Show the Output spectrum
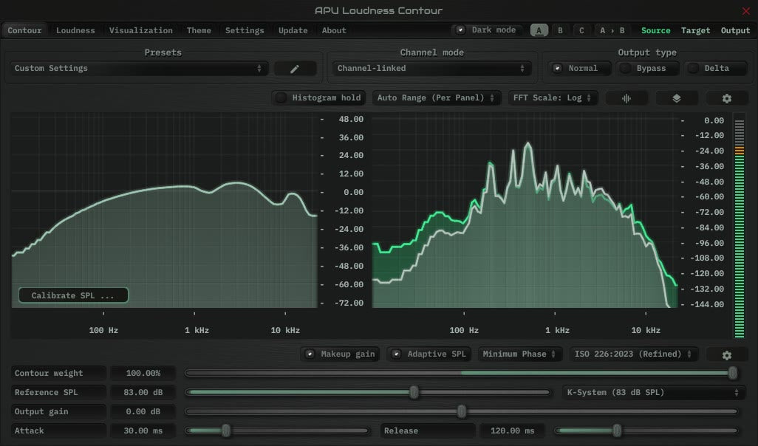Screen dimensions: 758x446 click(x=735, y=30)
